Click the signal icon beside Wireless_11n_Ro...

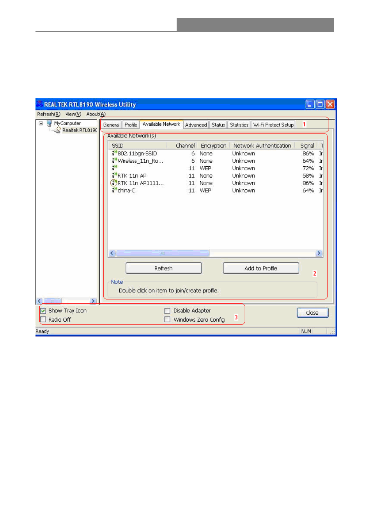(114, 160)
